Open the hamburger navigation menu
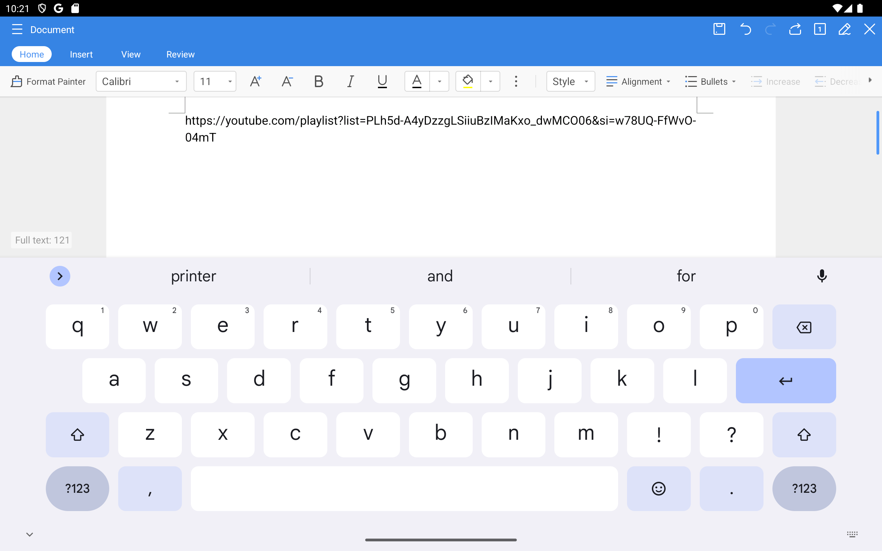The height and width of the screenshot is (551, 882). click(17, 30)
